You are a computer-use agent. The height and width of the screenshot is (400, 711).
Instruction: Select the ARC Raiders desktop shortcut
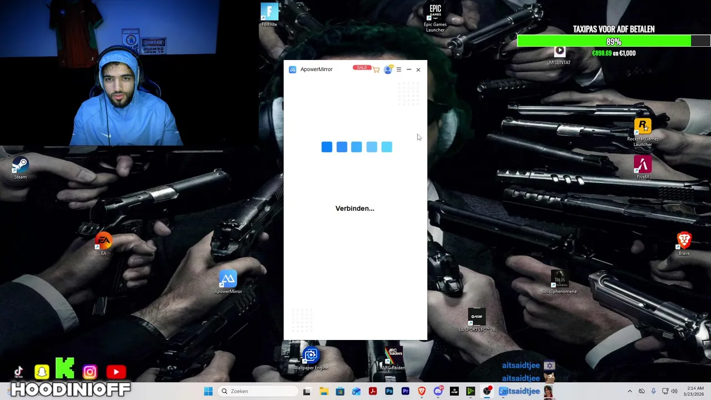pos(394,359)
